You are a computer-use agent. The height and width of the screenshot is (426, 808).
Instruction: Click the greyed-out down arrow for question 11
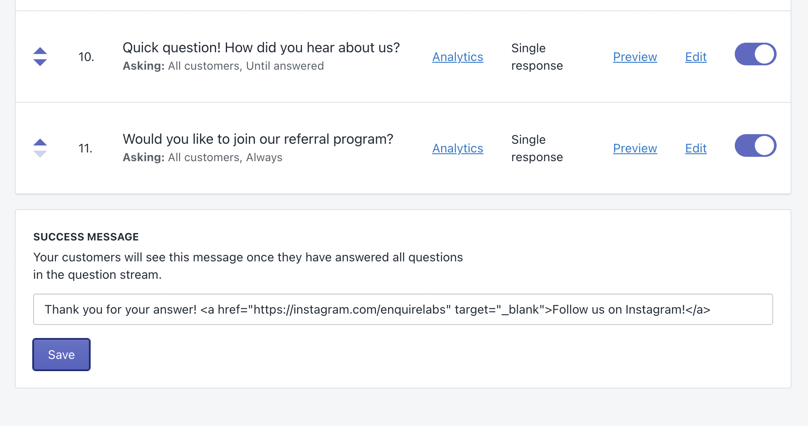pos(40,154)
